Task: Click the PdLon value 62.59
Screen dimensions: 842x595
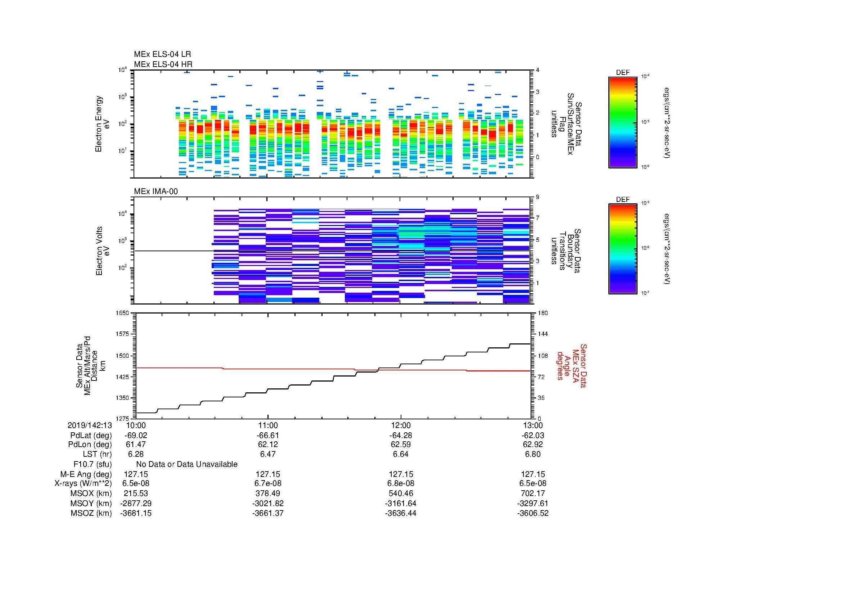Action: pos(400,444)
